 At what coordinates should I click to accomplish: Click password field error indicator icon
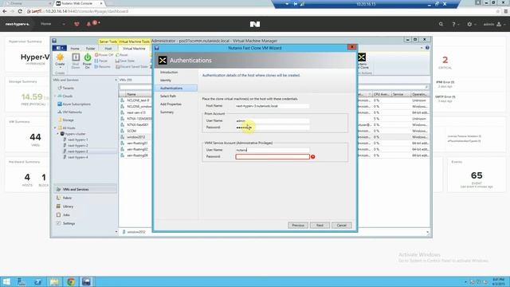tap(313, 157)
